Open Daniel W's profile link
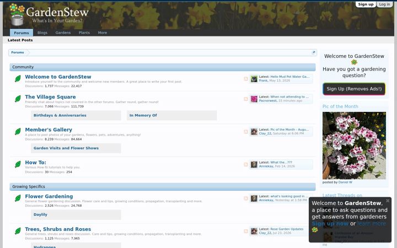Viewport: 397px width, 248px height. point(345,182)
